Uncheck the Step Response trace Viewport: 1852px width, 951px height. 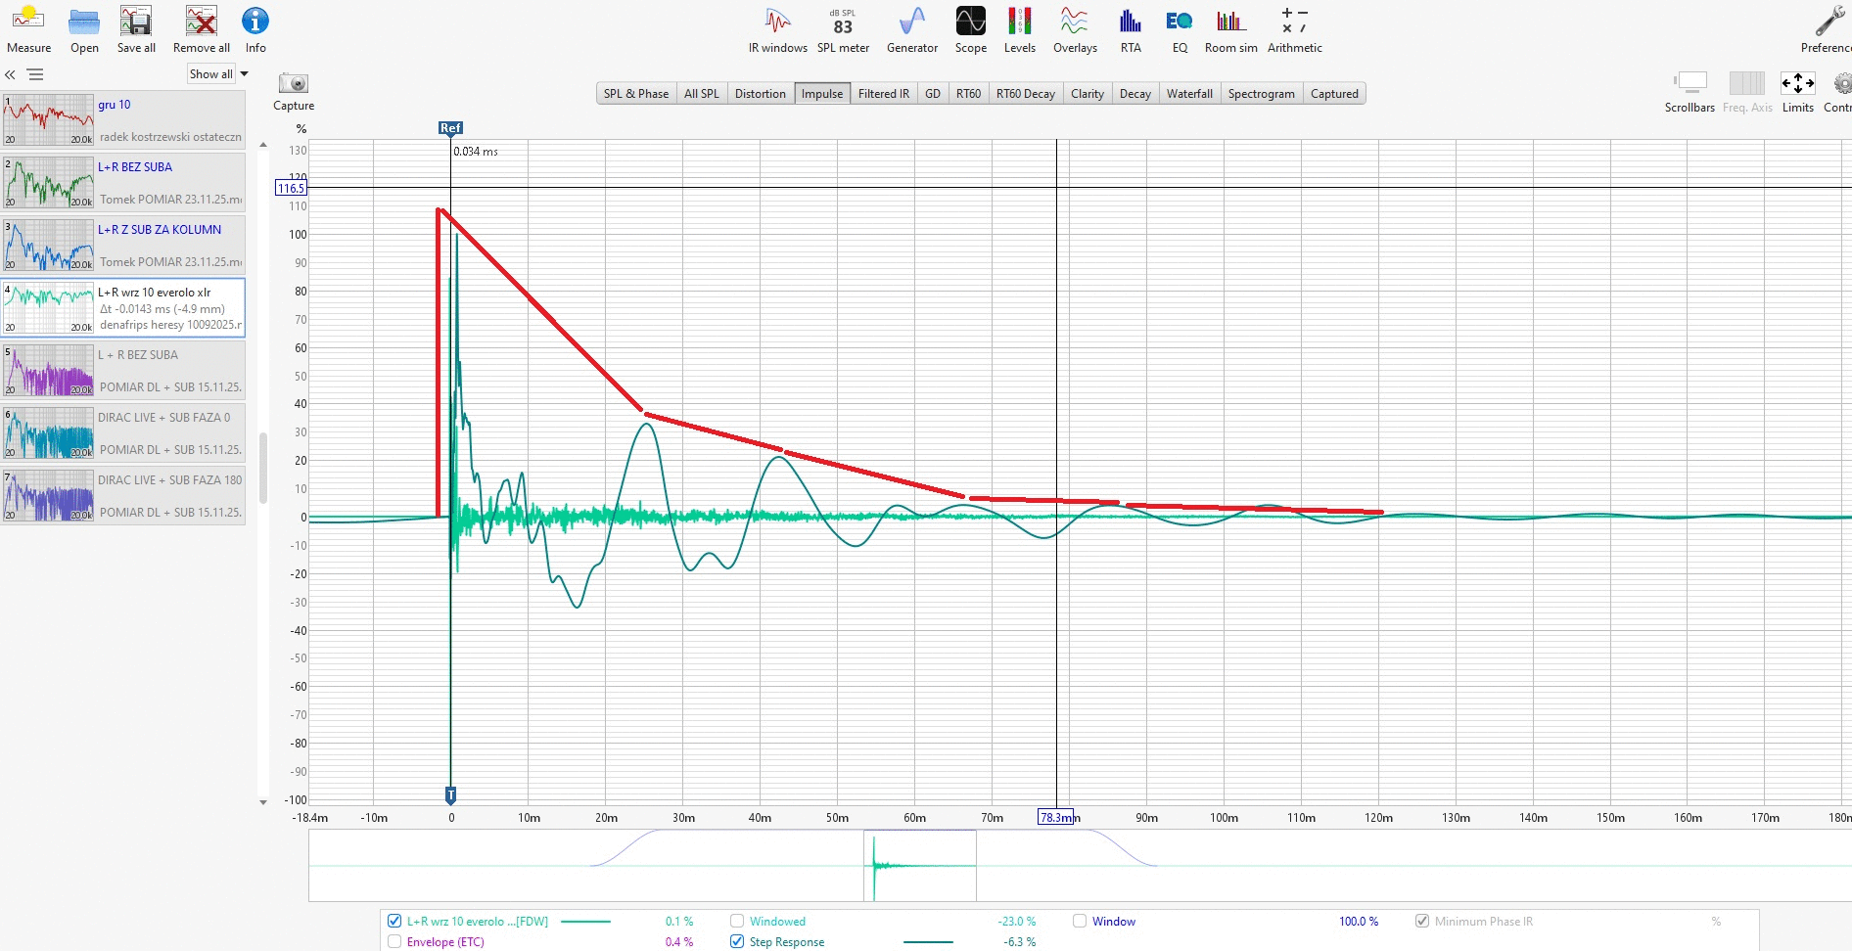tap(737, 942)
